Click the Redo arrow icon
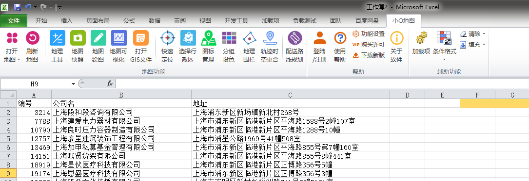The image size is (529, 181). click(43, 7)
